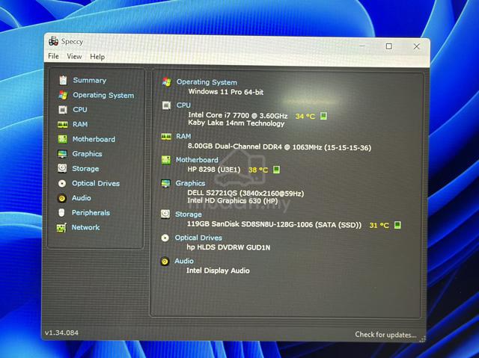
Task: Click the green temperature icon next to 38 °C
Action: coord(276,170)
